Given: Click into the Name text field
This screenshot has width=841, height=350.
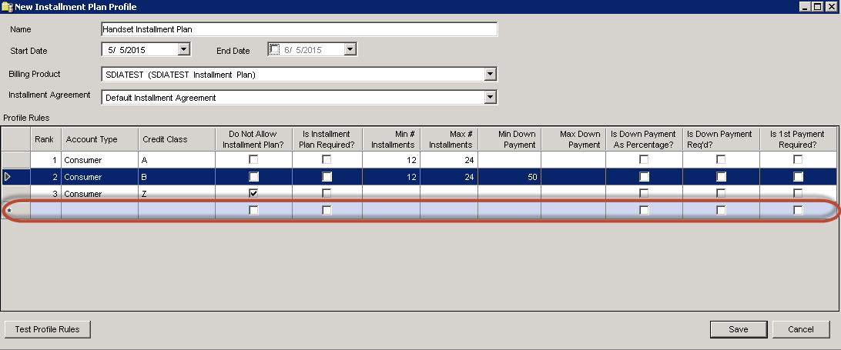Looking at the screenshot, I should tap(299, 29).
